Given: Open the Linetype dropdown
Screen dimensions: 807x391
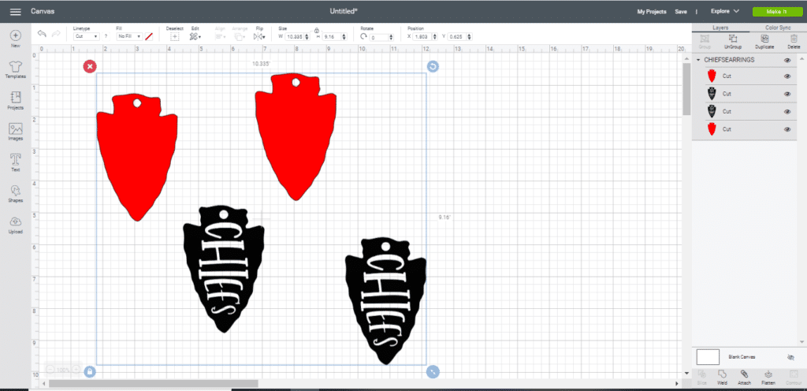Looking at the screenshot, I should pyautogui.click(x=86, y=36).
